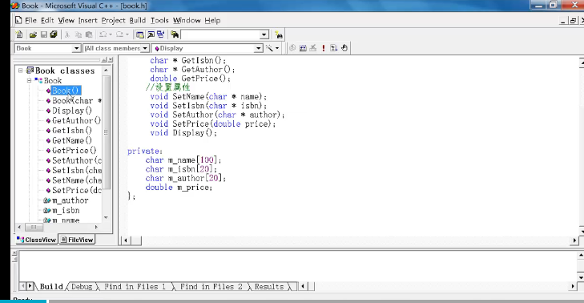The height and width of the screenshot is (303, 584).
Task: Click the Save All toolbar icon
Action: [54, 34]
